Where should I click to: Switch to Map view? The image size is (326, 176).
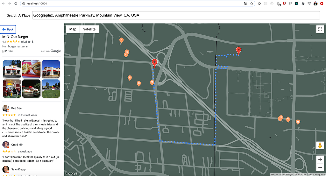point(73,29)
